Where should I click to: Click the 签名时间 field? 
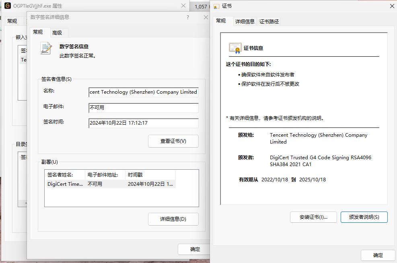pyautogui.click(x=144, y=123)
